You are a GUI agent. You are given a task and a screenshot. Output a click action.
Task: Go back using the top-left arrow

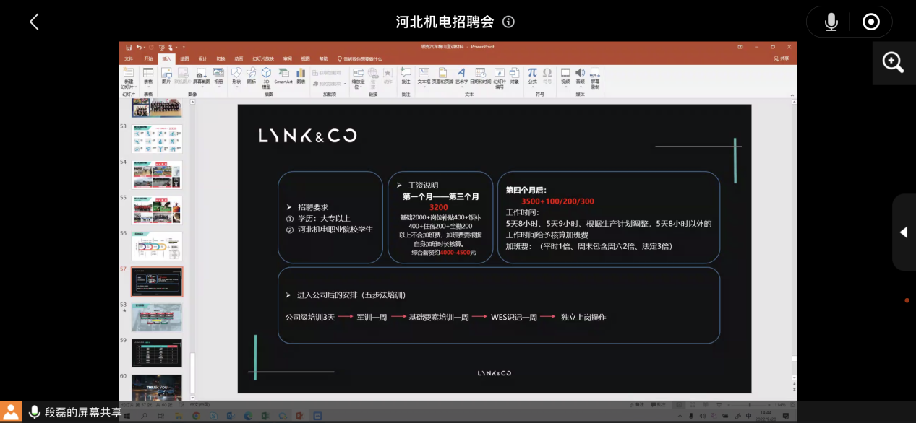click(x=34, y=22)
